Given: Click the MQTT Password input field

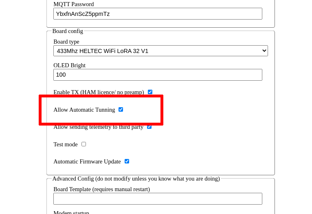Looking at the screenshot, I should pos(158,14).
